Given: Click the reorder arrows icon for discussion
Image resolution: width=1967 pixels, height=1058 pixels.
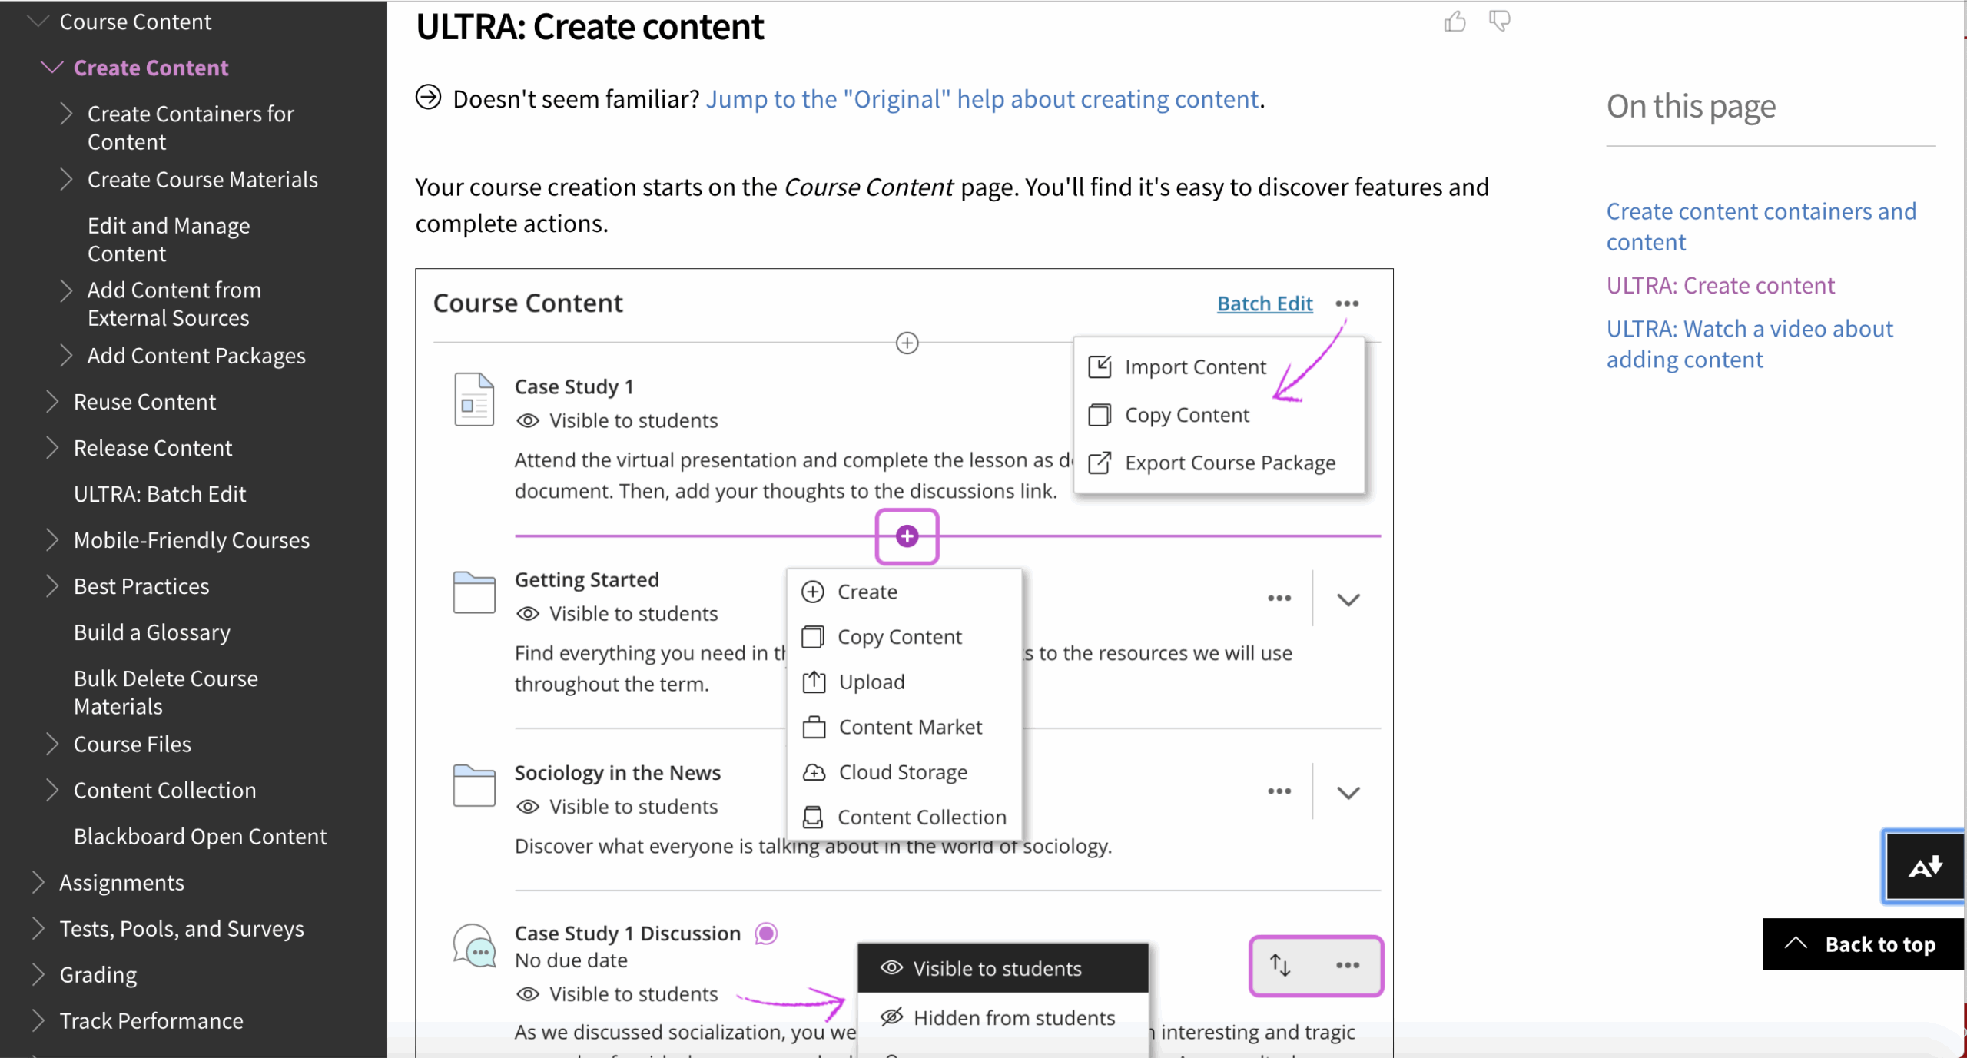Looking at the screenshot, I should (1280, 965).
